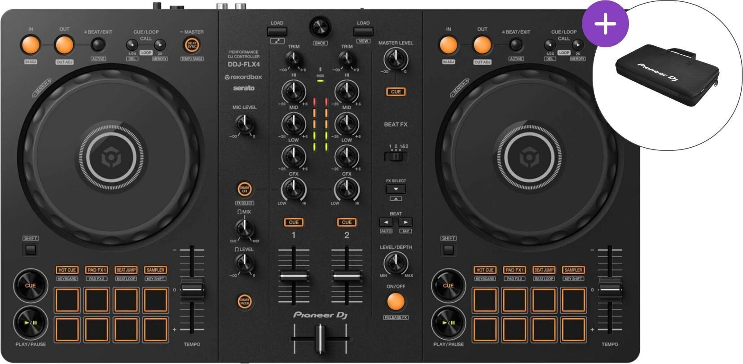This screenshot has height=364, width=743.
Task: Click the left deck jog wheel center
Action: [x=110, y=158]
